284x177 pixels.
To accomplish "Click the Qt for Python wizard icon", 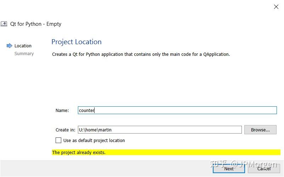I will (4, 24).
